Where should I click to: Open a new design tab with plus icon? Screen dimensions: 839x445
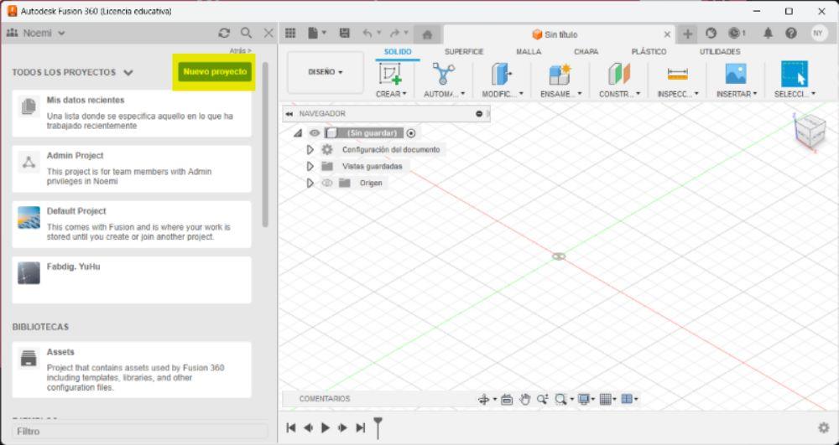click(x=688, y=34)
